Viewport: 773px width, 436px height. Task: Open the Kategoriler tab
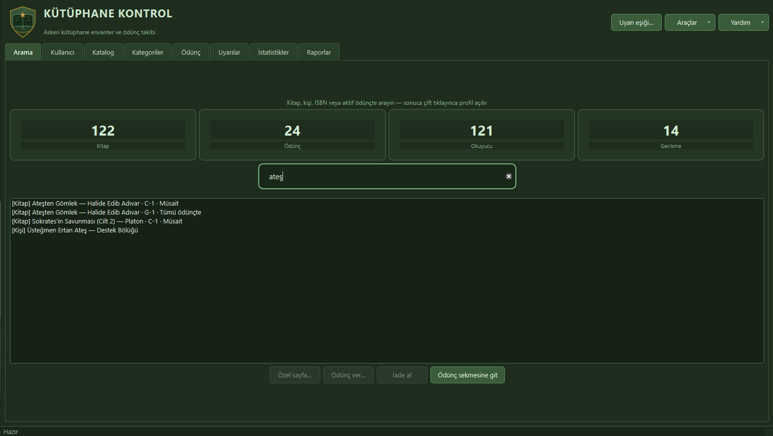pos(147,52)
